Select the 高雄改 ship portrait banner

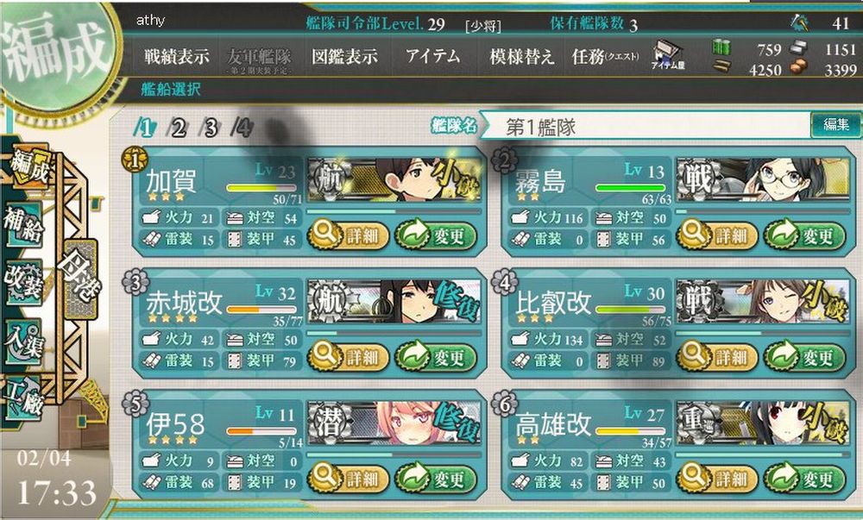[x=762, y=423]
